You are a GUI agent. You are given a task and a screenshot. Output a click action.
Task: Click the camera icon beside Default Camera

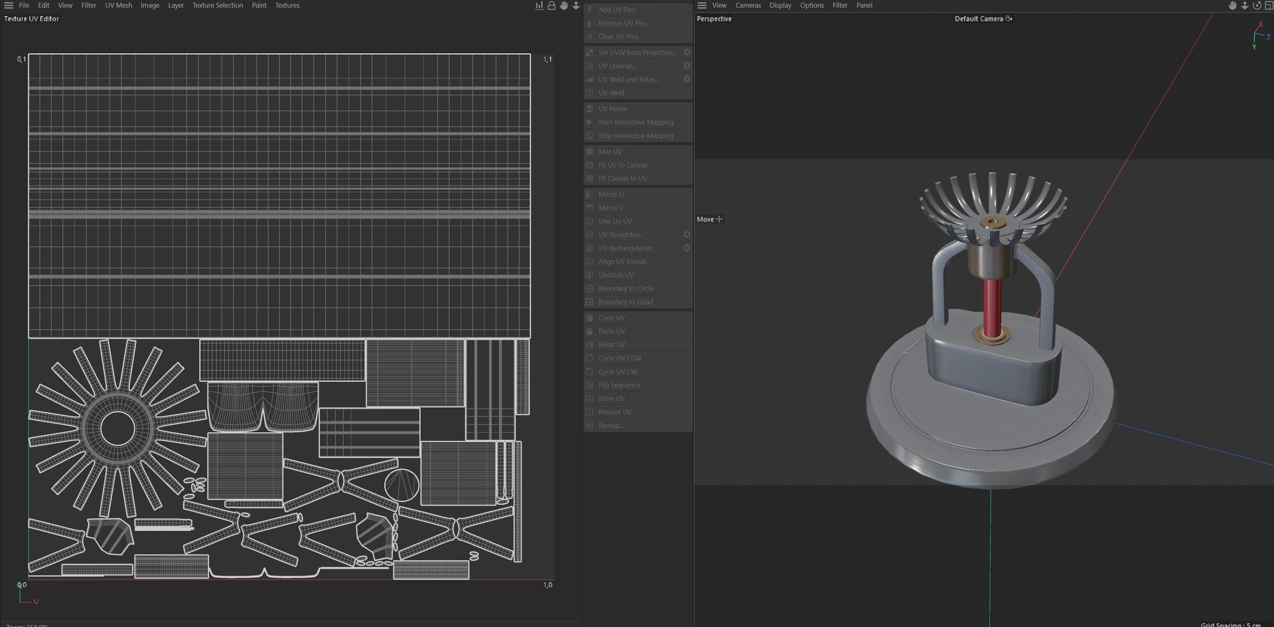(1009, 19)
